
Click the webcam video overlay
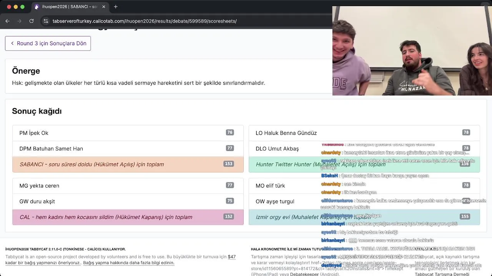pos(412,51)
